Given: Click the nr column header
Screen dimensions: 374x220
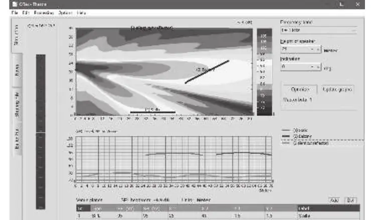Looking at the screenshot, I should point(83,208).
